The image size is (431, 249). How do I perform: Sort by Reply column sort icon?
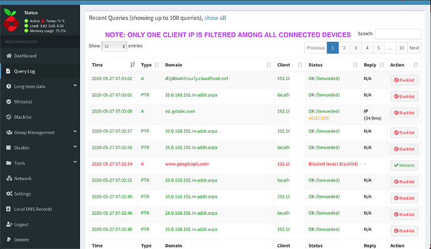tap(382, 65)
